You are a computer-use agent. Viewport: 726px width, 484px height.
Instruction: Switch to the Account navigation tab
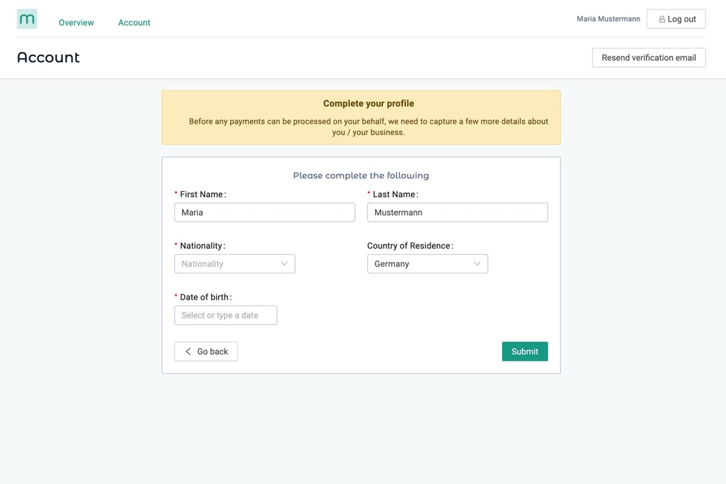[x=134, y=23]
